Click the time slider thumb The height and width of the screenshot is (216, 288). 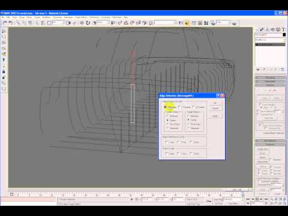pos(237,189)
